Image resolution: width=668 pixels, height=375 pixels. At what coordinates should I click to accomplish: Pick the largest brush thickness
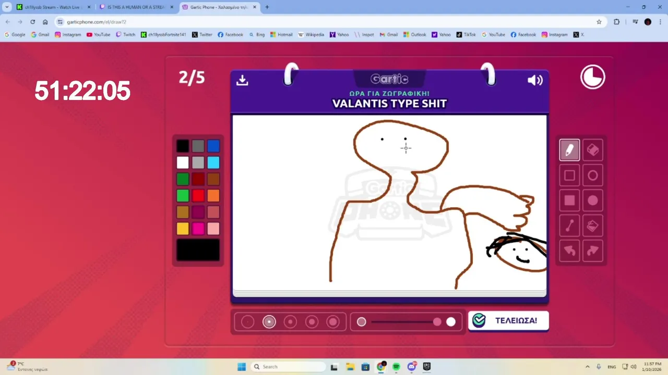pos(333,322)
